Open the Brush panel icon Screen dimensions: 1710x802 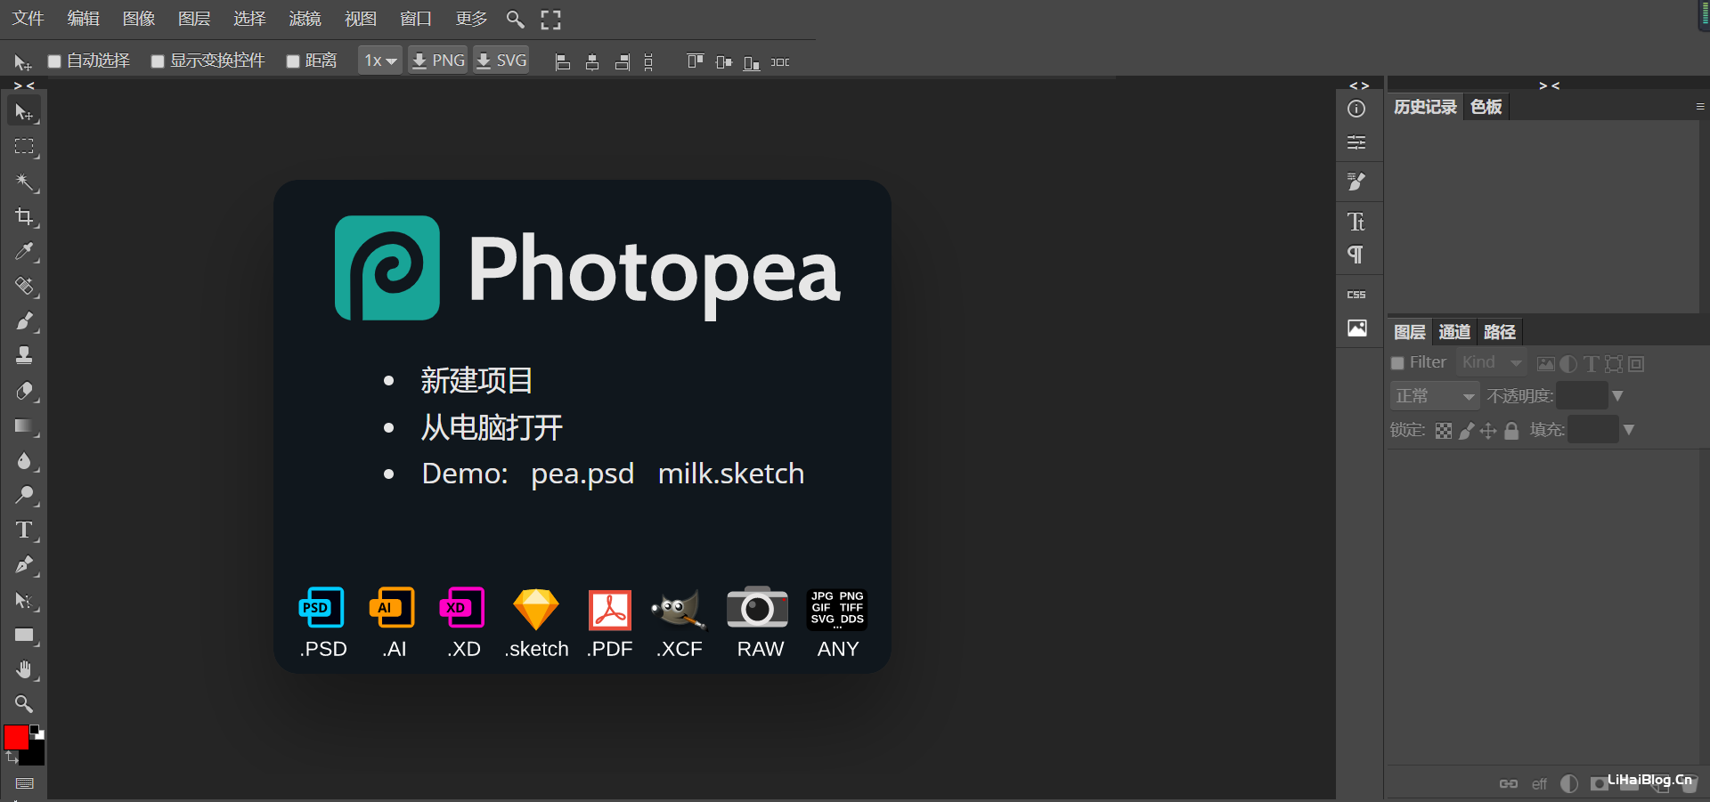pyautogui.click(x=1356, y=182)
